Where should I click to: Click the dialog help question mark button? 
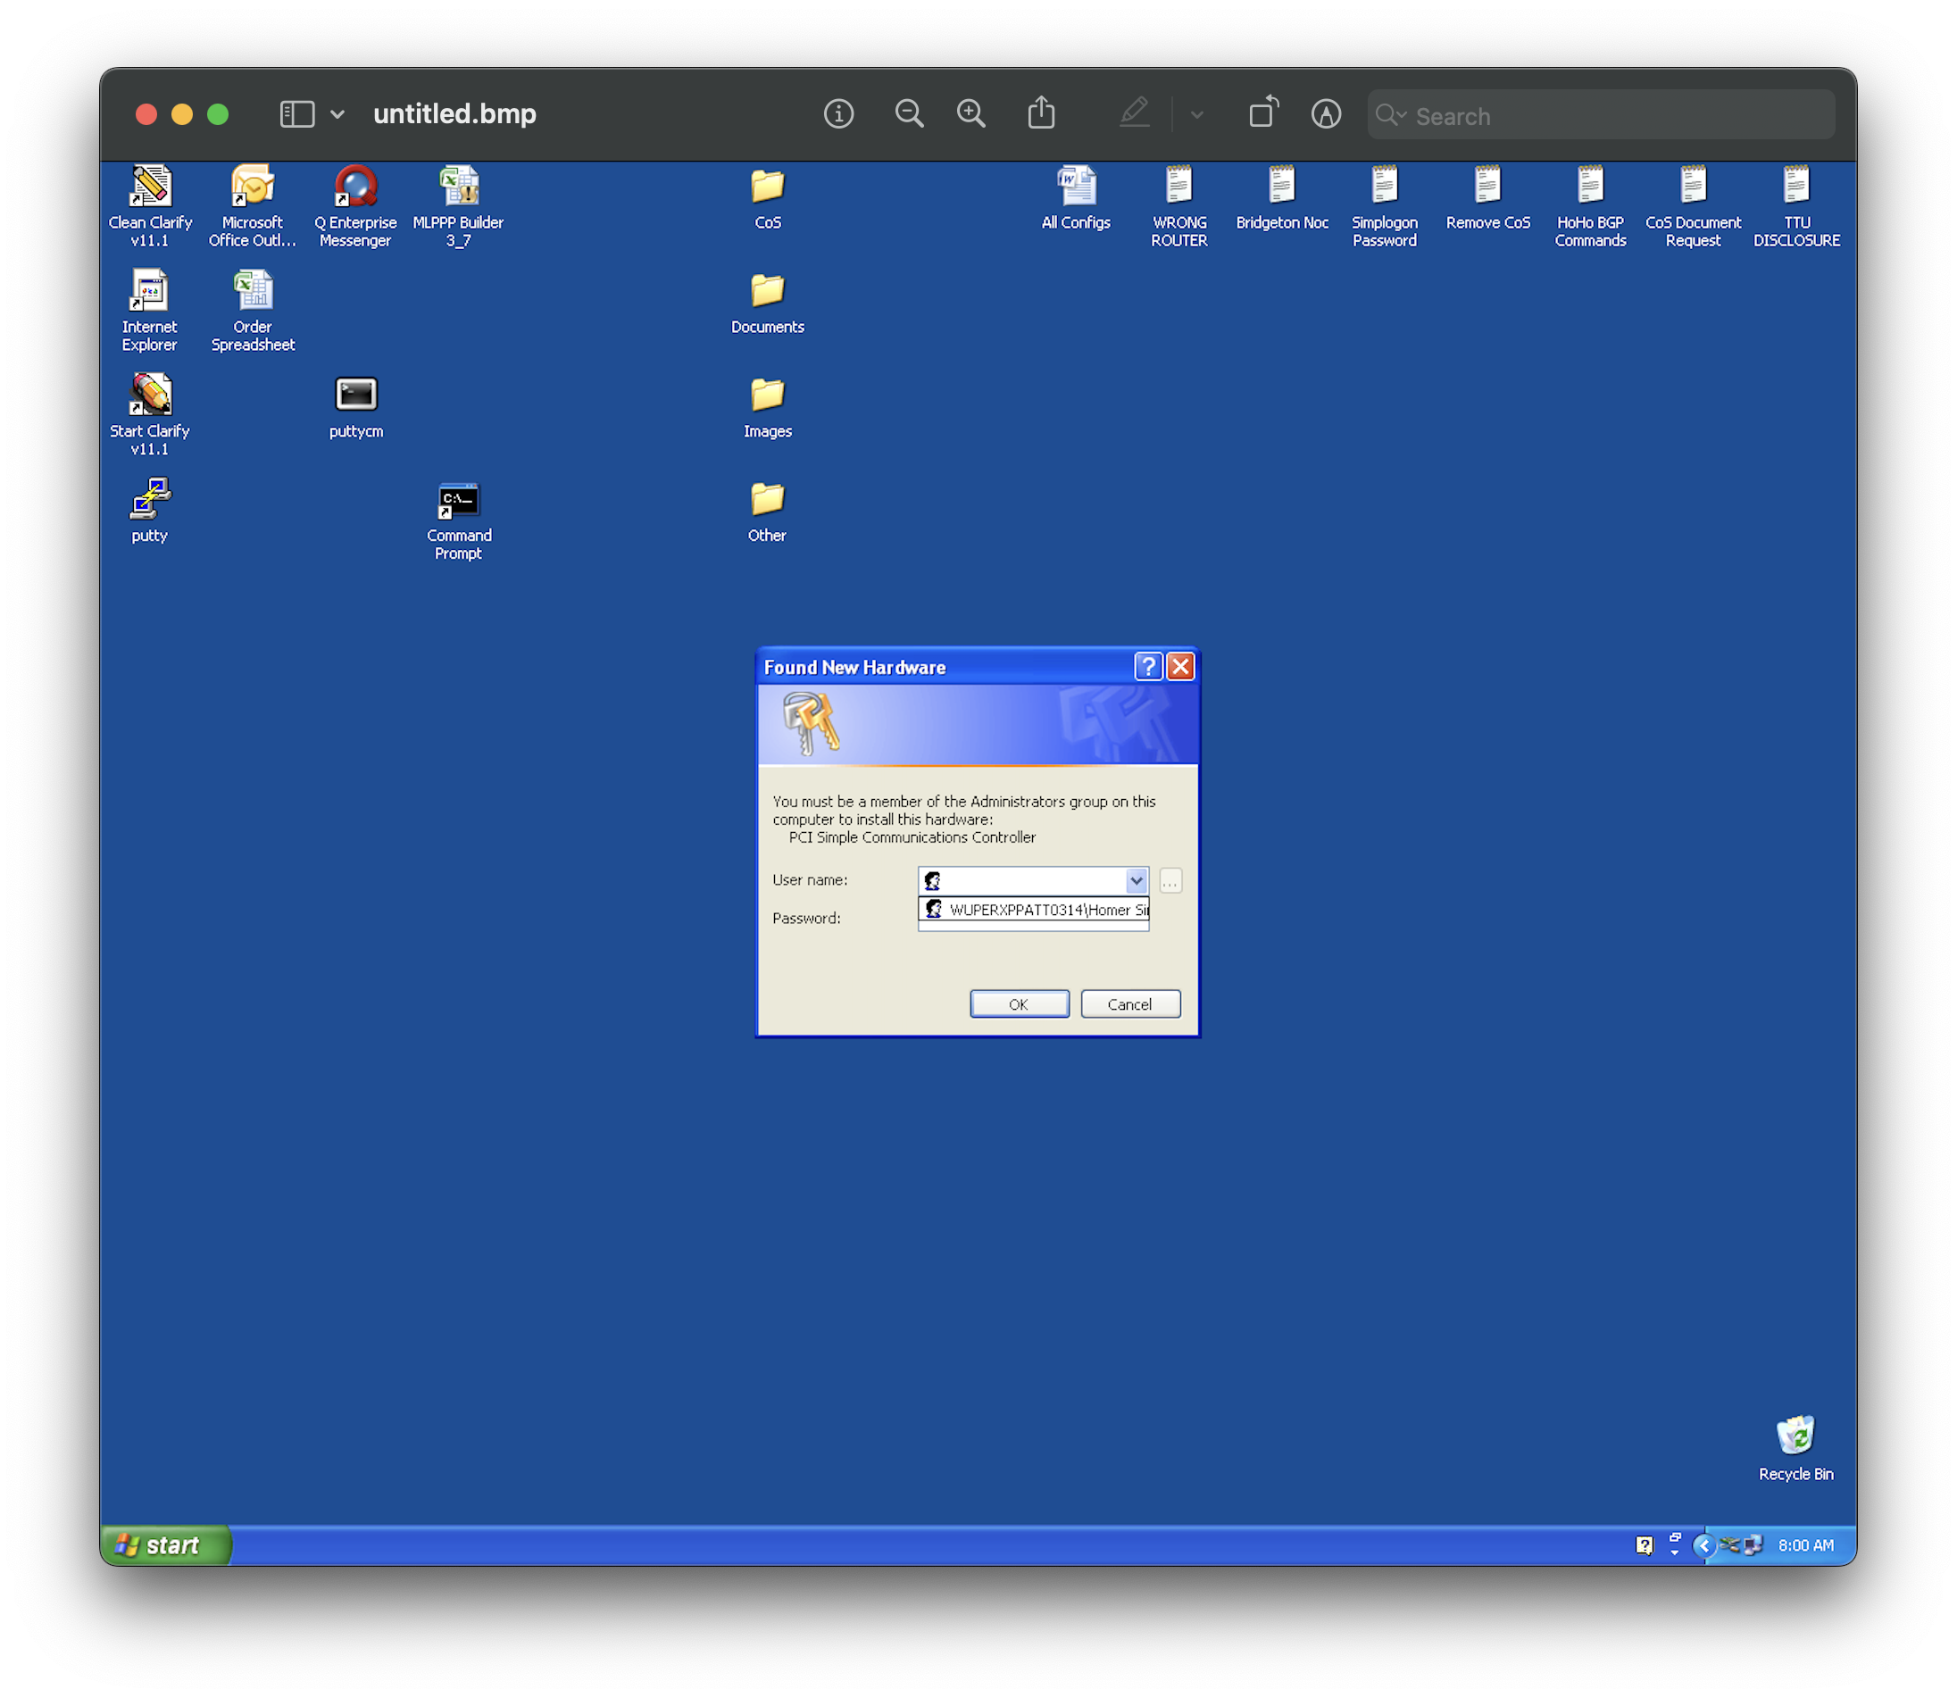pos(1147,667)
